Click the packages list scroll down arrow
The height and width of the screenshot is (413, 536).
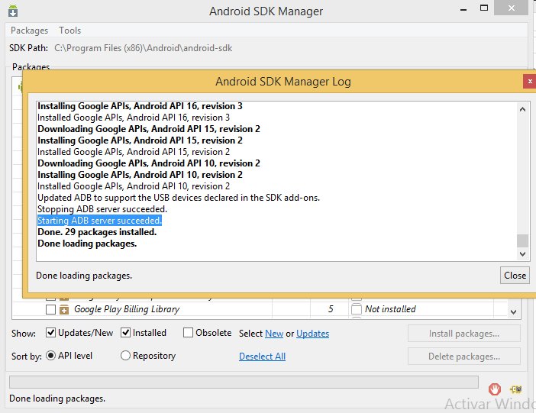point(513,311)
